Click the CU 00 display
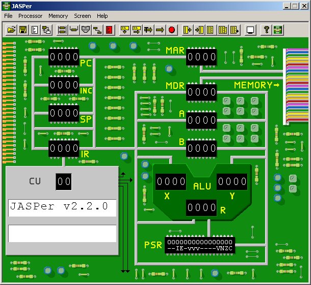Viewport: 311px width, 285px height. coord(64,182)
